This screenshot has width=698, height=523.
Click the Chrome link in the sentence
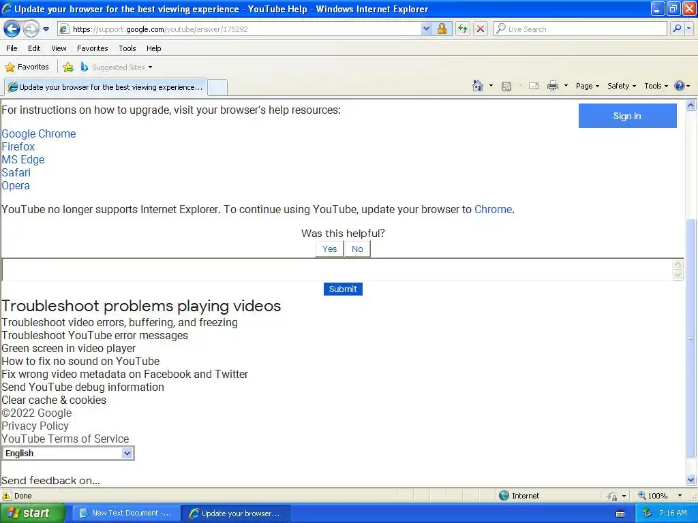tap(493, 210)
